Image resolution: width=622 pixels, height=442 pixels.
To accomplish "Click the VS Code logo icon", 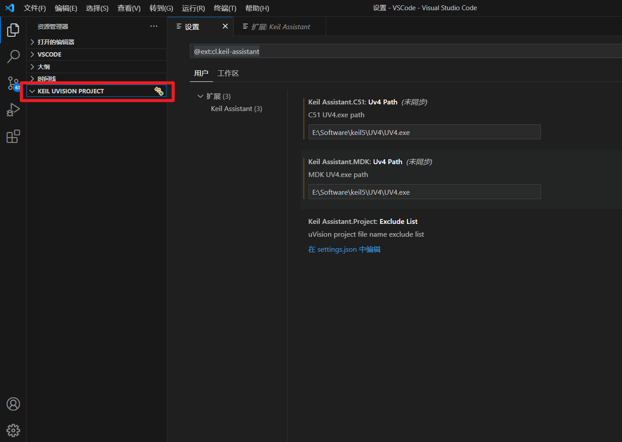I will tap(10, 8).
